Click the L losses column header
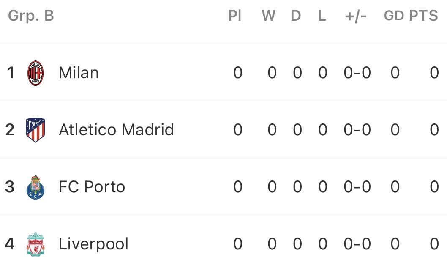The width and height of the screenshot is (447, 268). [322, 16]
